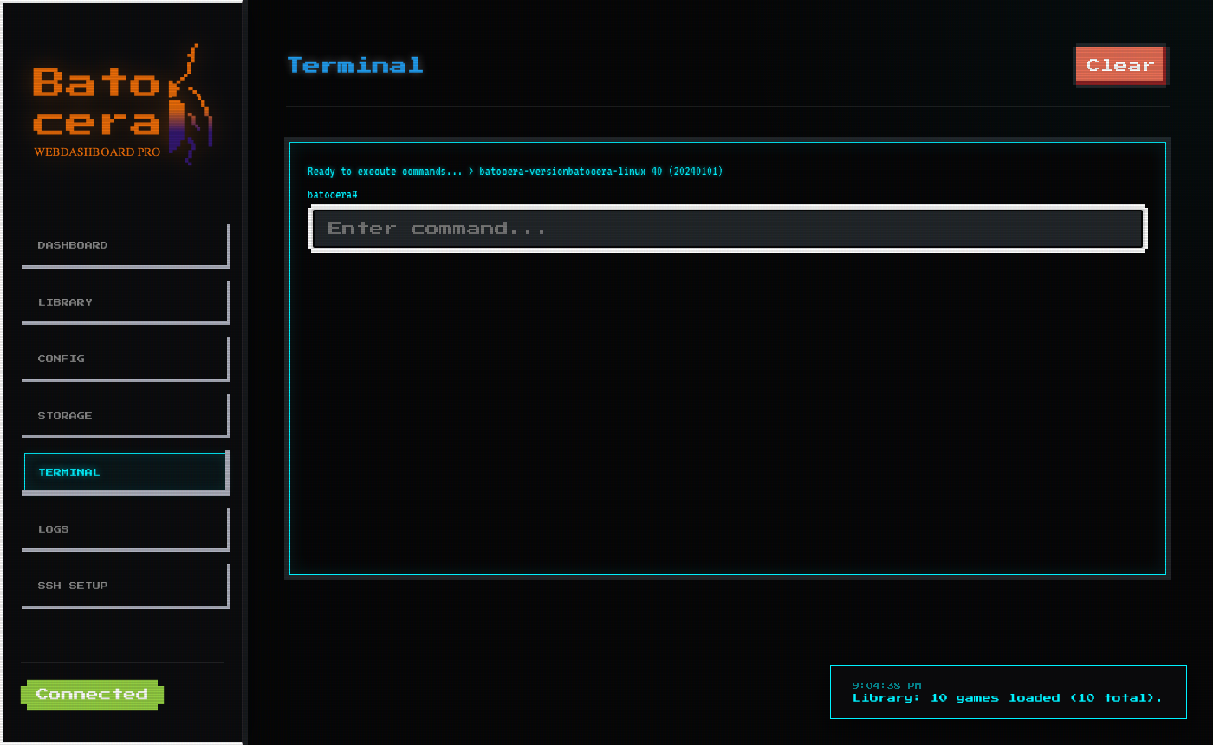Select the Terminal sidebar item
The width and height of the screenshot is (1213, 745).
(x=125, y=472)
